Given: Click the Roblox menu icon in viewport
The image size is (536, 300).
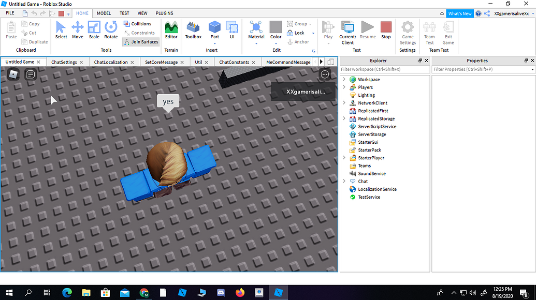Looking at the screenshot, I should (x=13, y=74).
